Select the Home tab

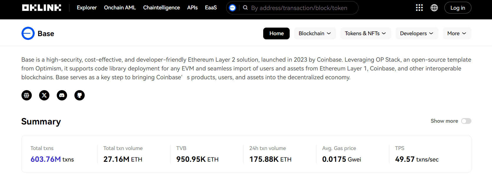point(276,33)
